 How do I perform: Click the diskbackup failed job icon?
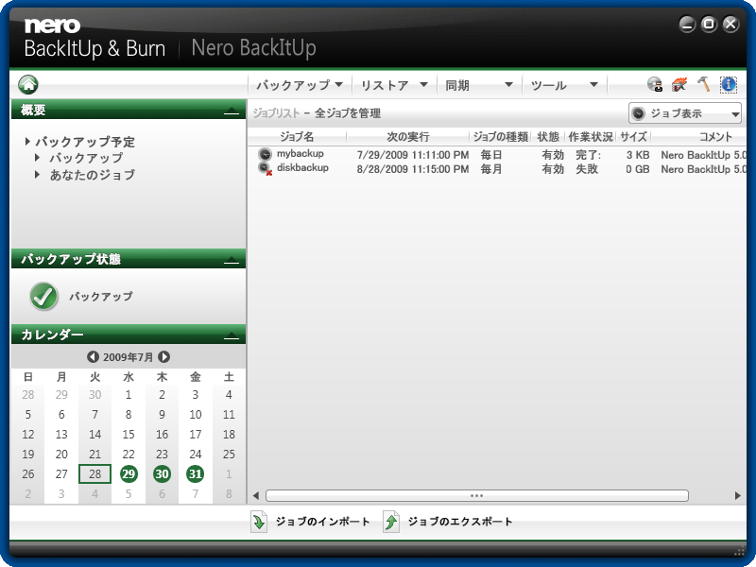[265, 168]
